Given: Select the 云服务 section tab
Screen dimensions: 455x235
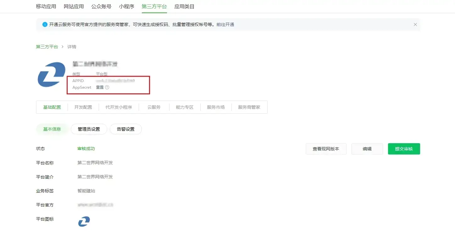Looking at the screenshot, I should click(x=154, y=107).
